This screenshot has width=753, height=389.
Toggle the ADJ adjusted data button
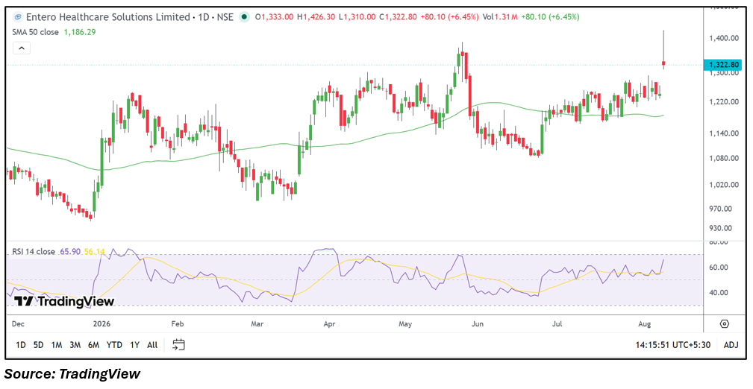coord(731,345)
